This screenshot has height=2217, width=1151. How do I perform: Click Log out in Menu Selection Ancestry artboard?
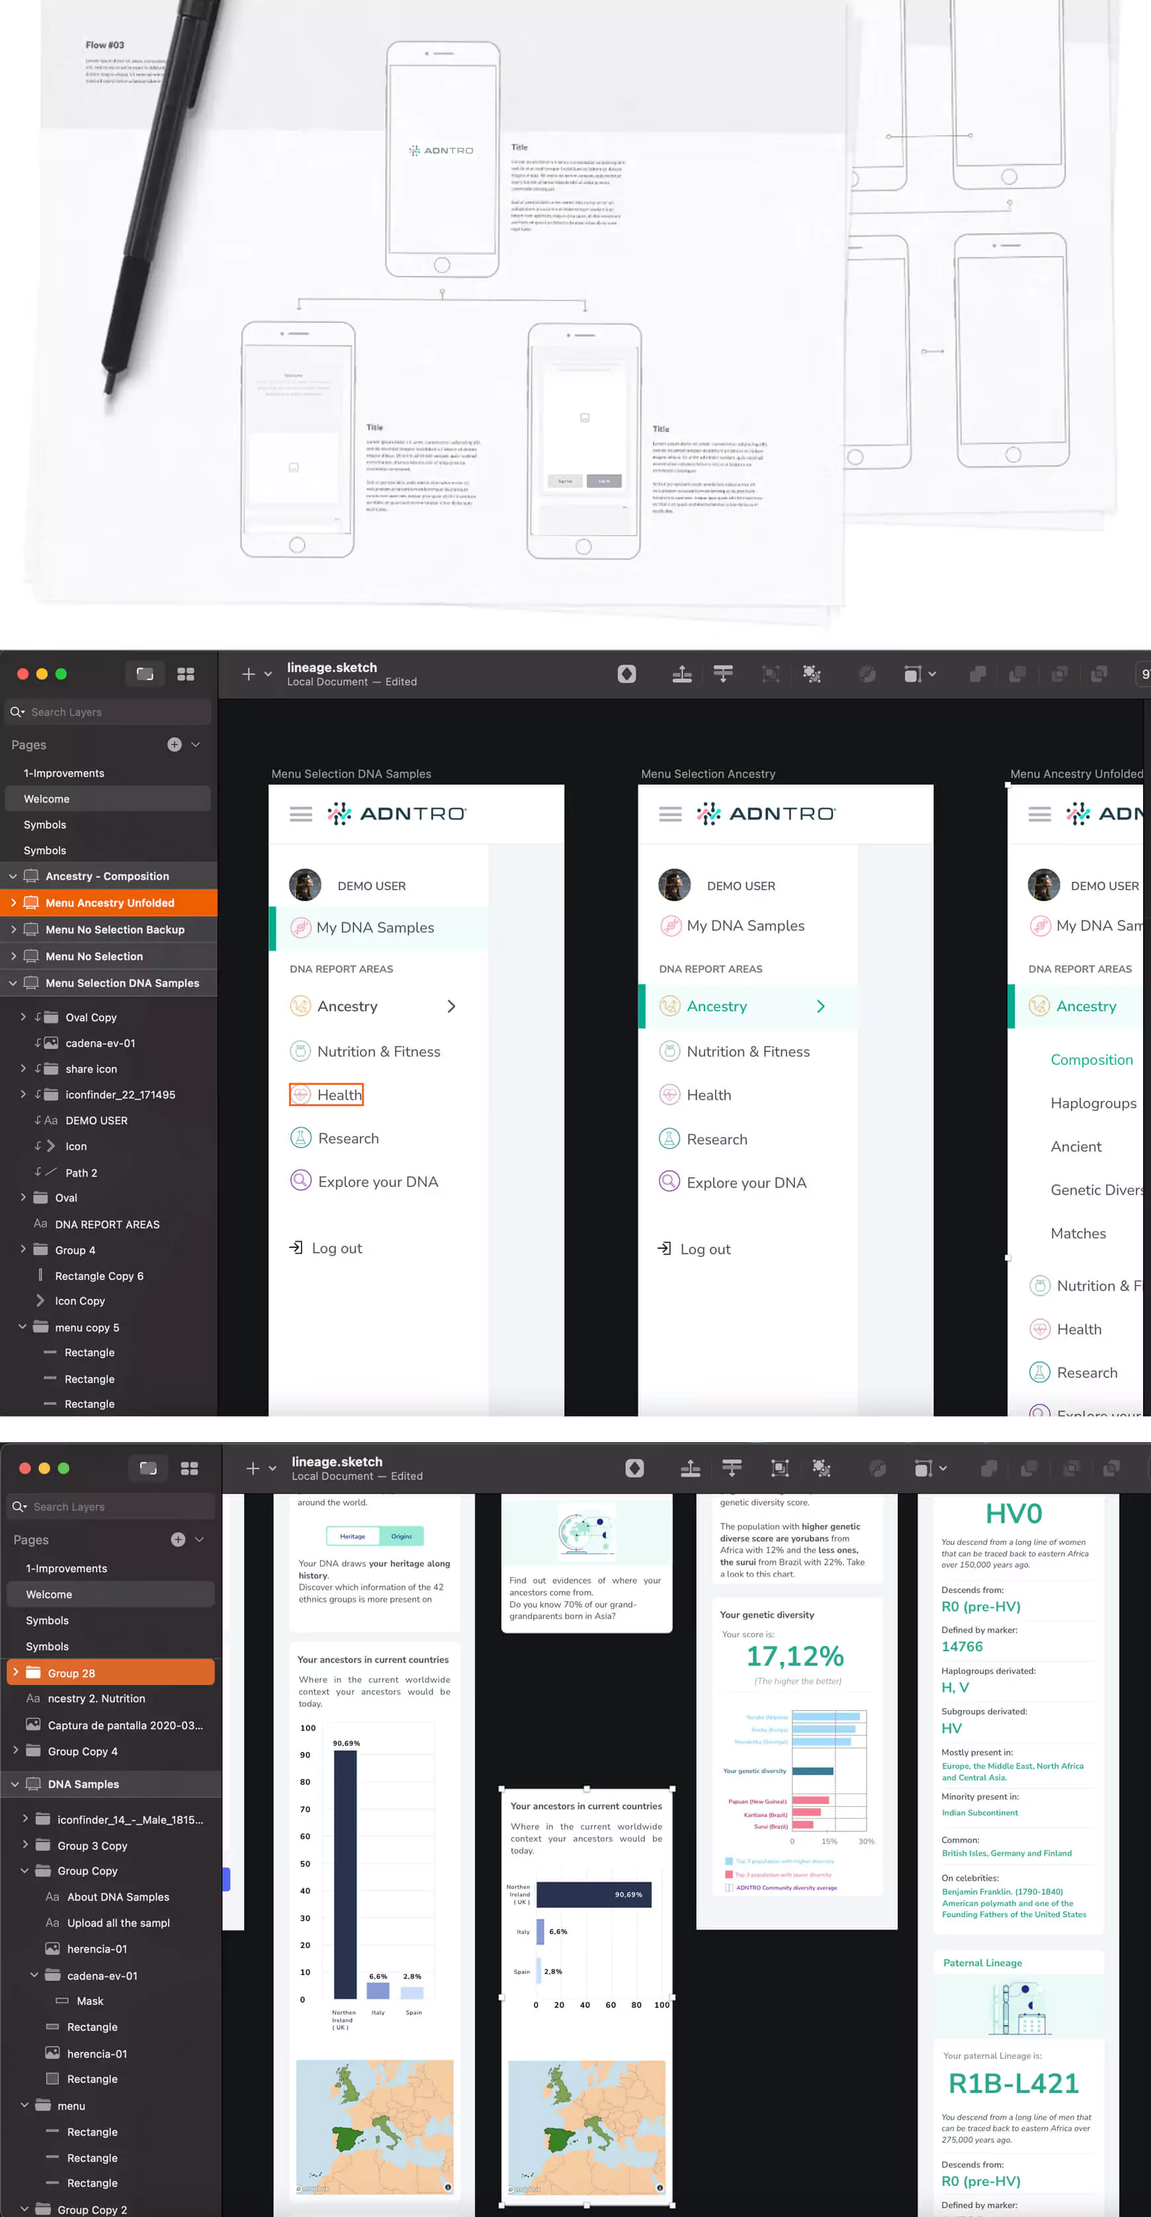pos(704,1249)
